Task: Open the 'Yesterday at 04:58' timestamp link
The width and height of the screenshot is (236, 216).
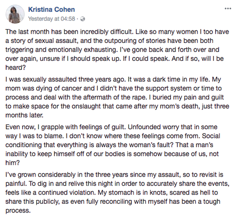Action: coord(51,19)
